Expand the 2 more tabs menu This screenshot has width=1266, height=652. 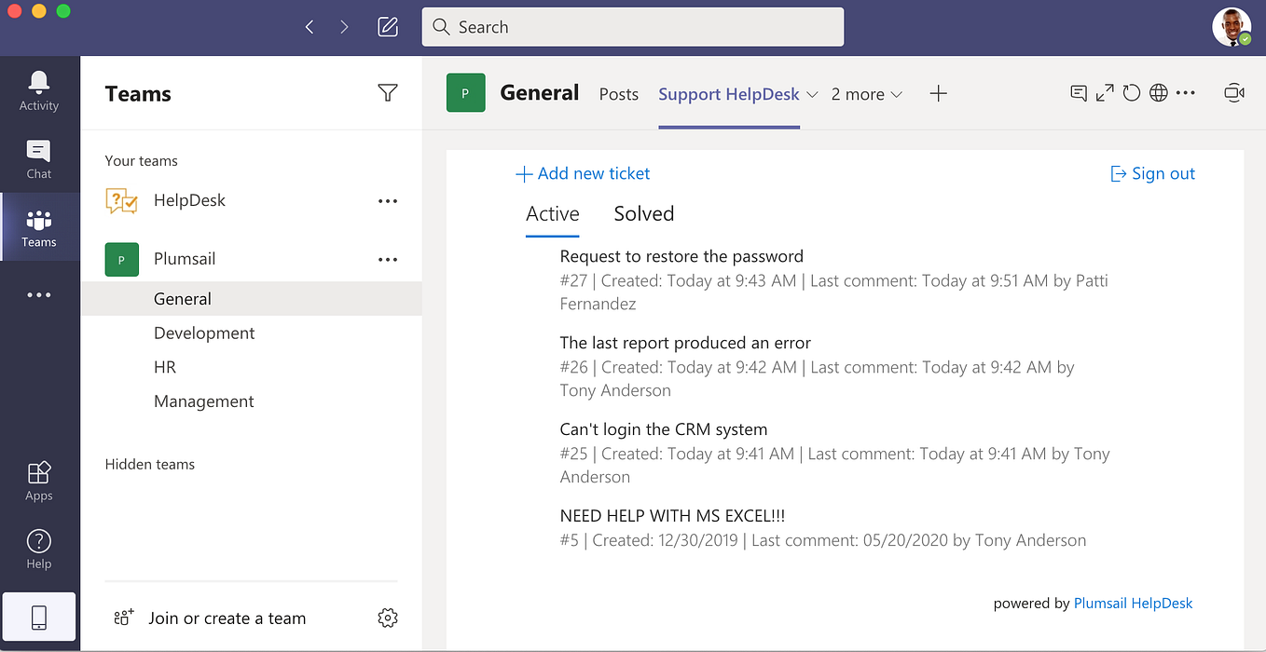[x=866, y=94]
